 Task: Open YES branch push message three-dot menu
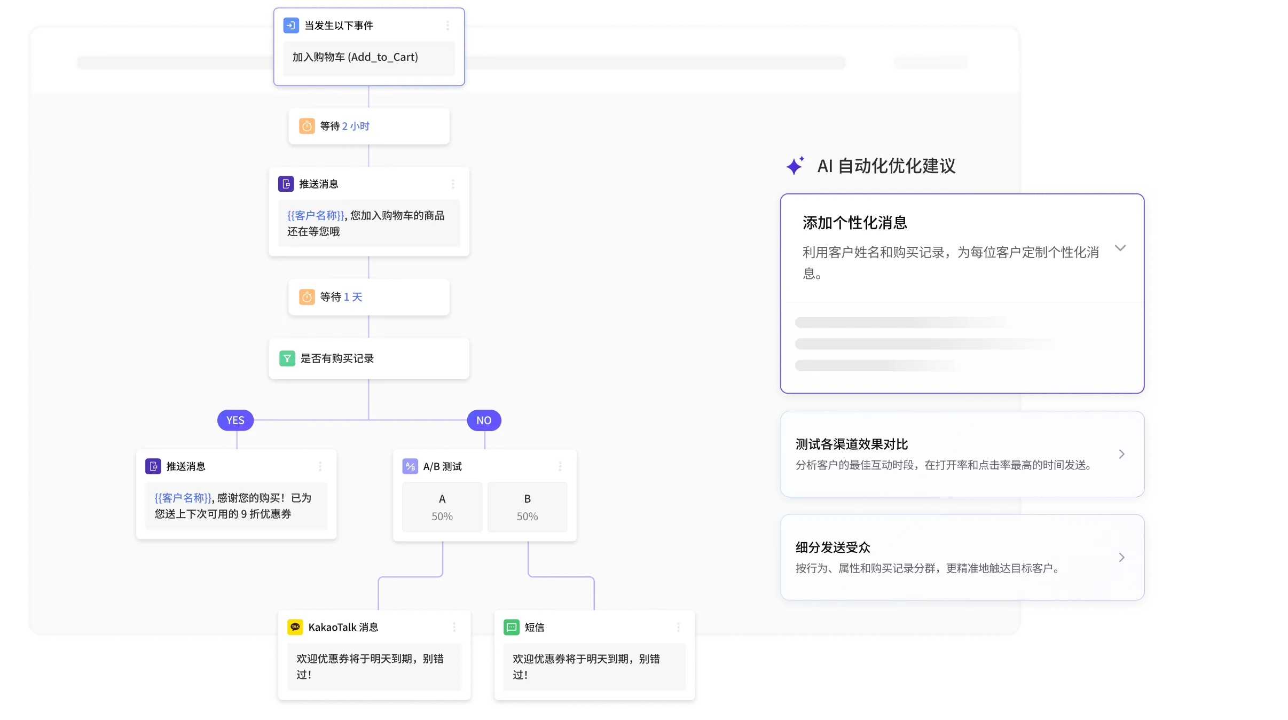coord(320,466)
